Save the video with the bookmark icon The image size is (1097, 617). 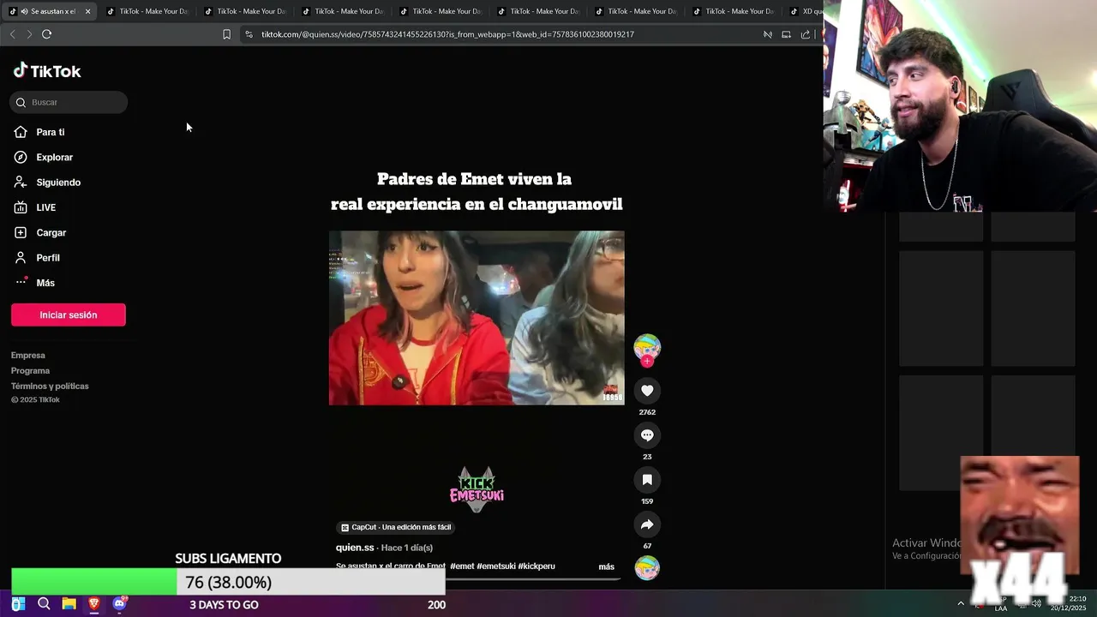click(647, 480)
